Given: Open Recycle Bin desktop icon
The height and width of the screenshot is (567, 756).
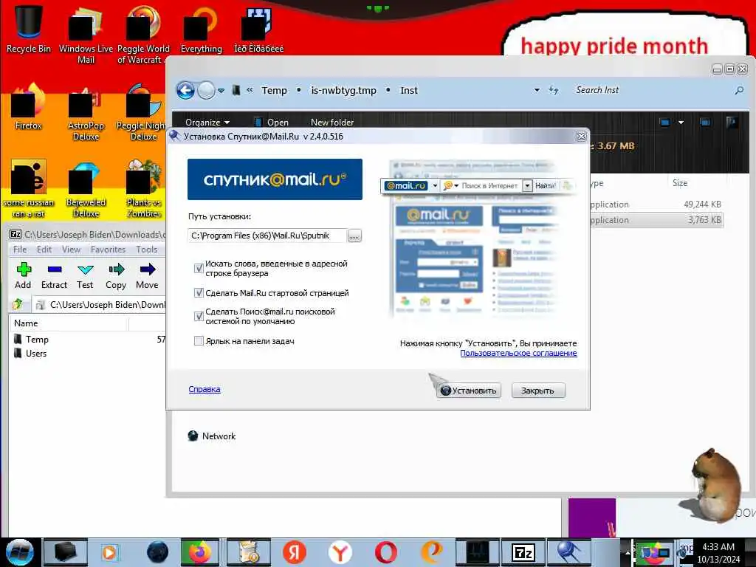Looking at the screenshot, I should [29, 29].
